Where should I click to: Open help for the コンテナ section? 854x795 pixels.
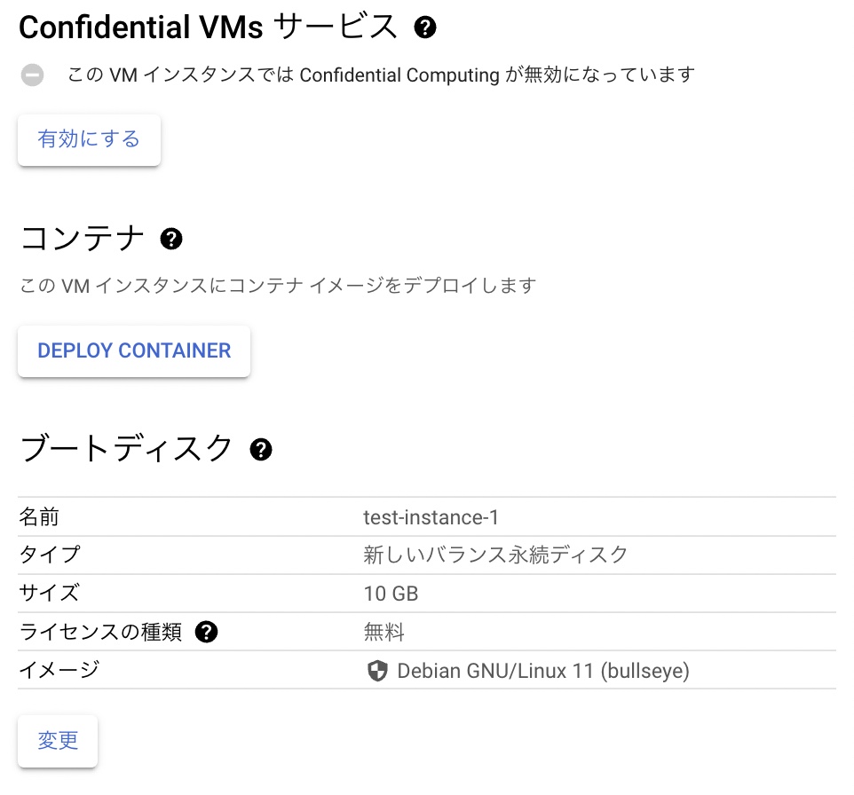pos(171,239)
